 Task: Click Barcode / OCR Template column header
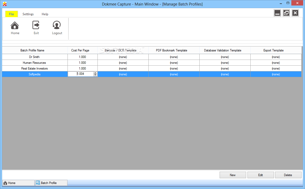click(123, 50)
